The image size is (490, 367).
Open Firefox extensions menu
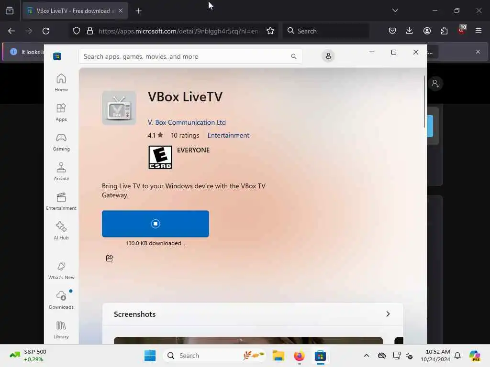point(444,31)
